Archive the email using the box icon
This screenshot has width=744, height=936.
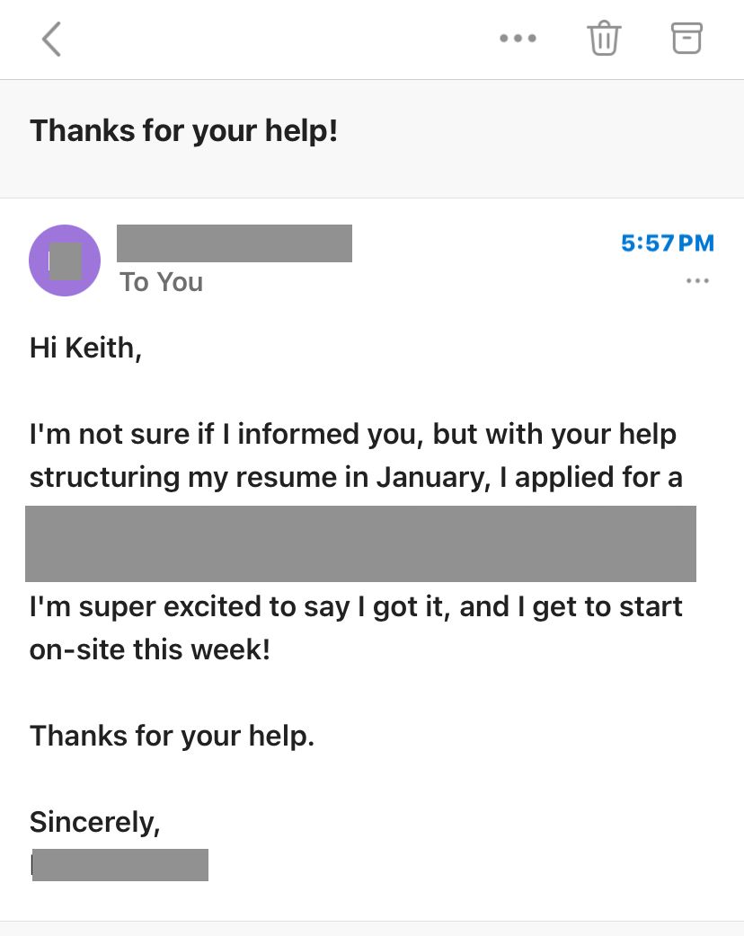pos(686,38)
